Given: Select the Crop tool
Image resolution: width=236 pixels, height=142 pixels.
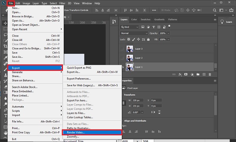Looking at the screenshot, I should [x=6, y=46].
